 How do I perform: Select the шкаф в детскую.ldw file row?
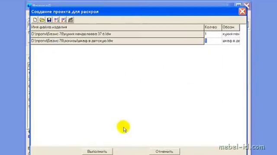[x=117, y=41]
